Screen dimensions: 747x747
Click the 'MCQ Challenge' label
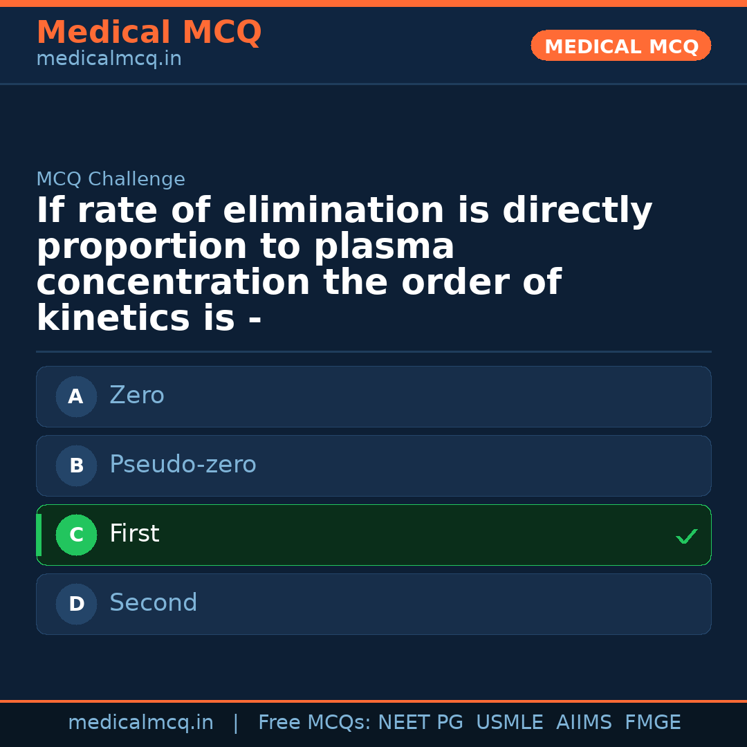111,179
